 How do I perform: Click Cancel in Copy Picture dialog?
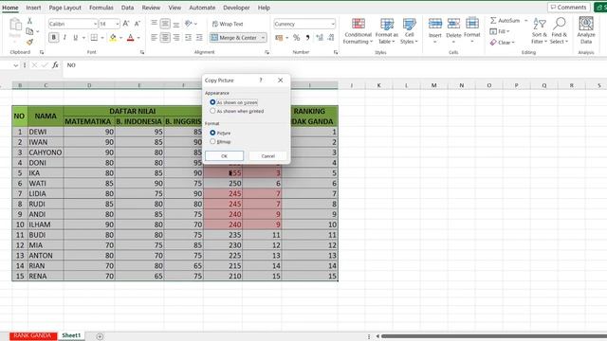267,155
